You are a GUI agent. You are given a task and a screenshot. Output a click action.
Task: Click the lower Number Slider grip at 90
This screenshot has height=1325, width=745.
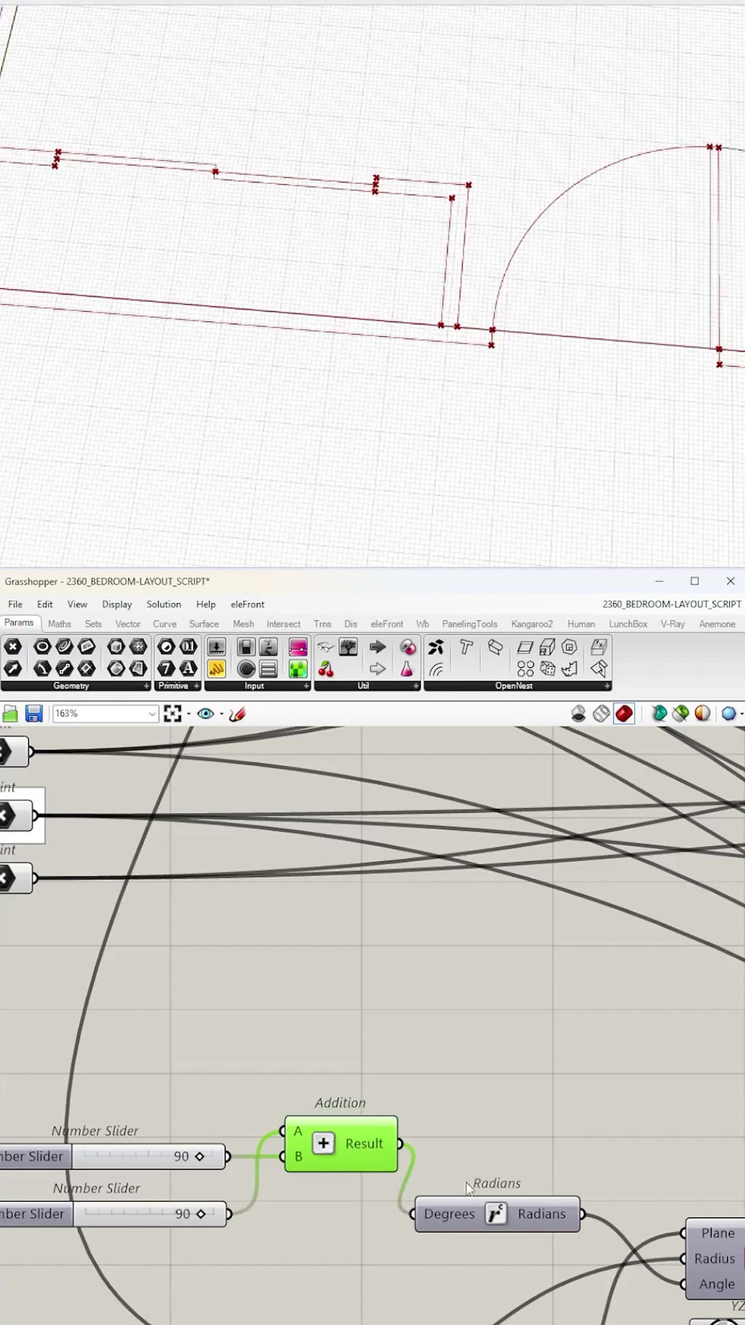(201, 1214)
